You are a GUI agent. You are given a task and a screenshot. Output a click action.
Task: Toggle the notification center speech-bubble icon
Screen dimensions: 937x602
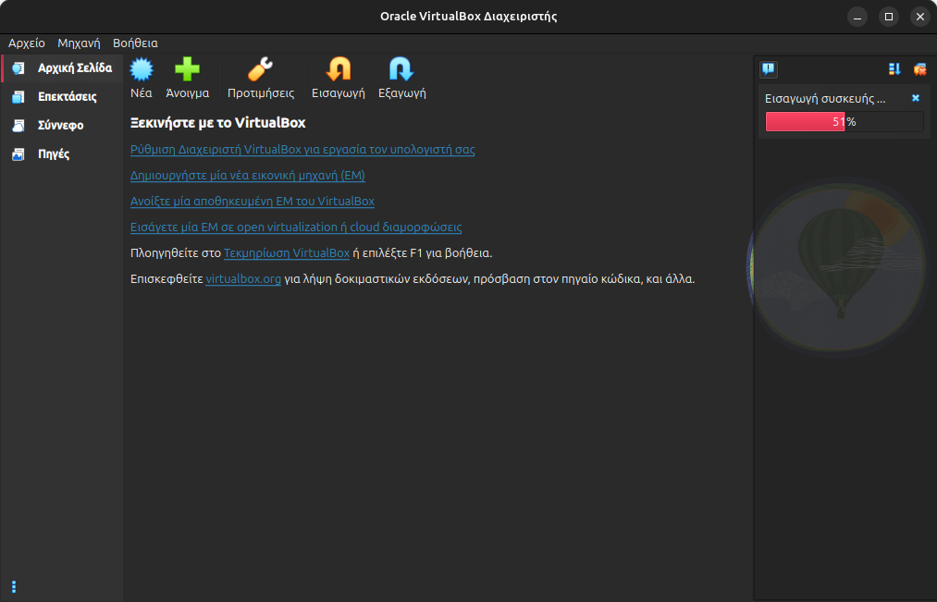click(769, 70)
